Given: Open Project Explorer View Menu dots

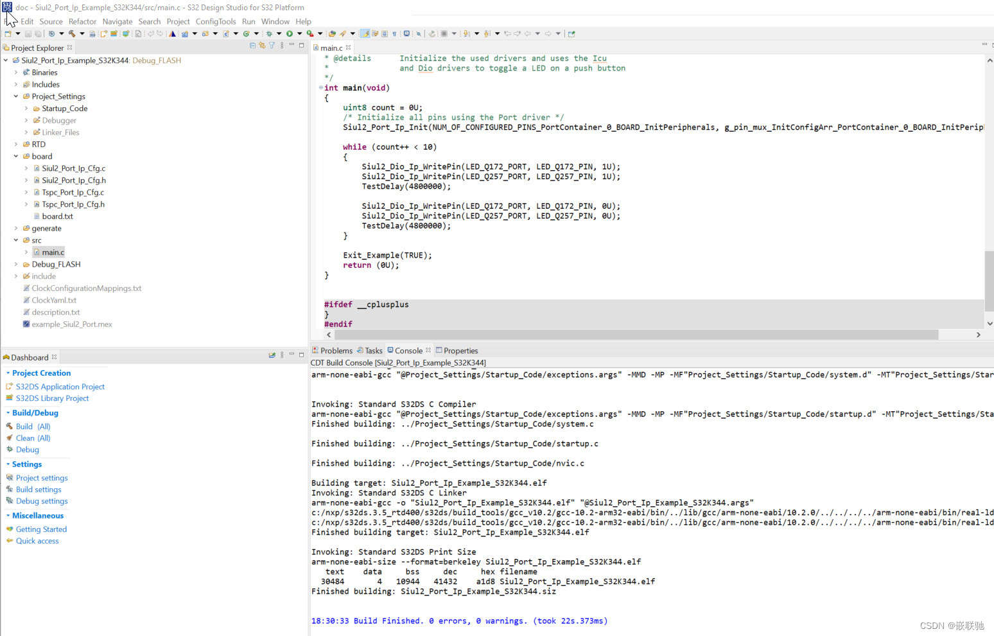Looking at the screenshot, I should [x=282, y=46].
